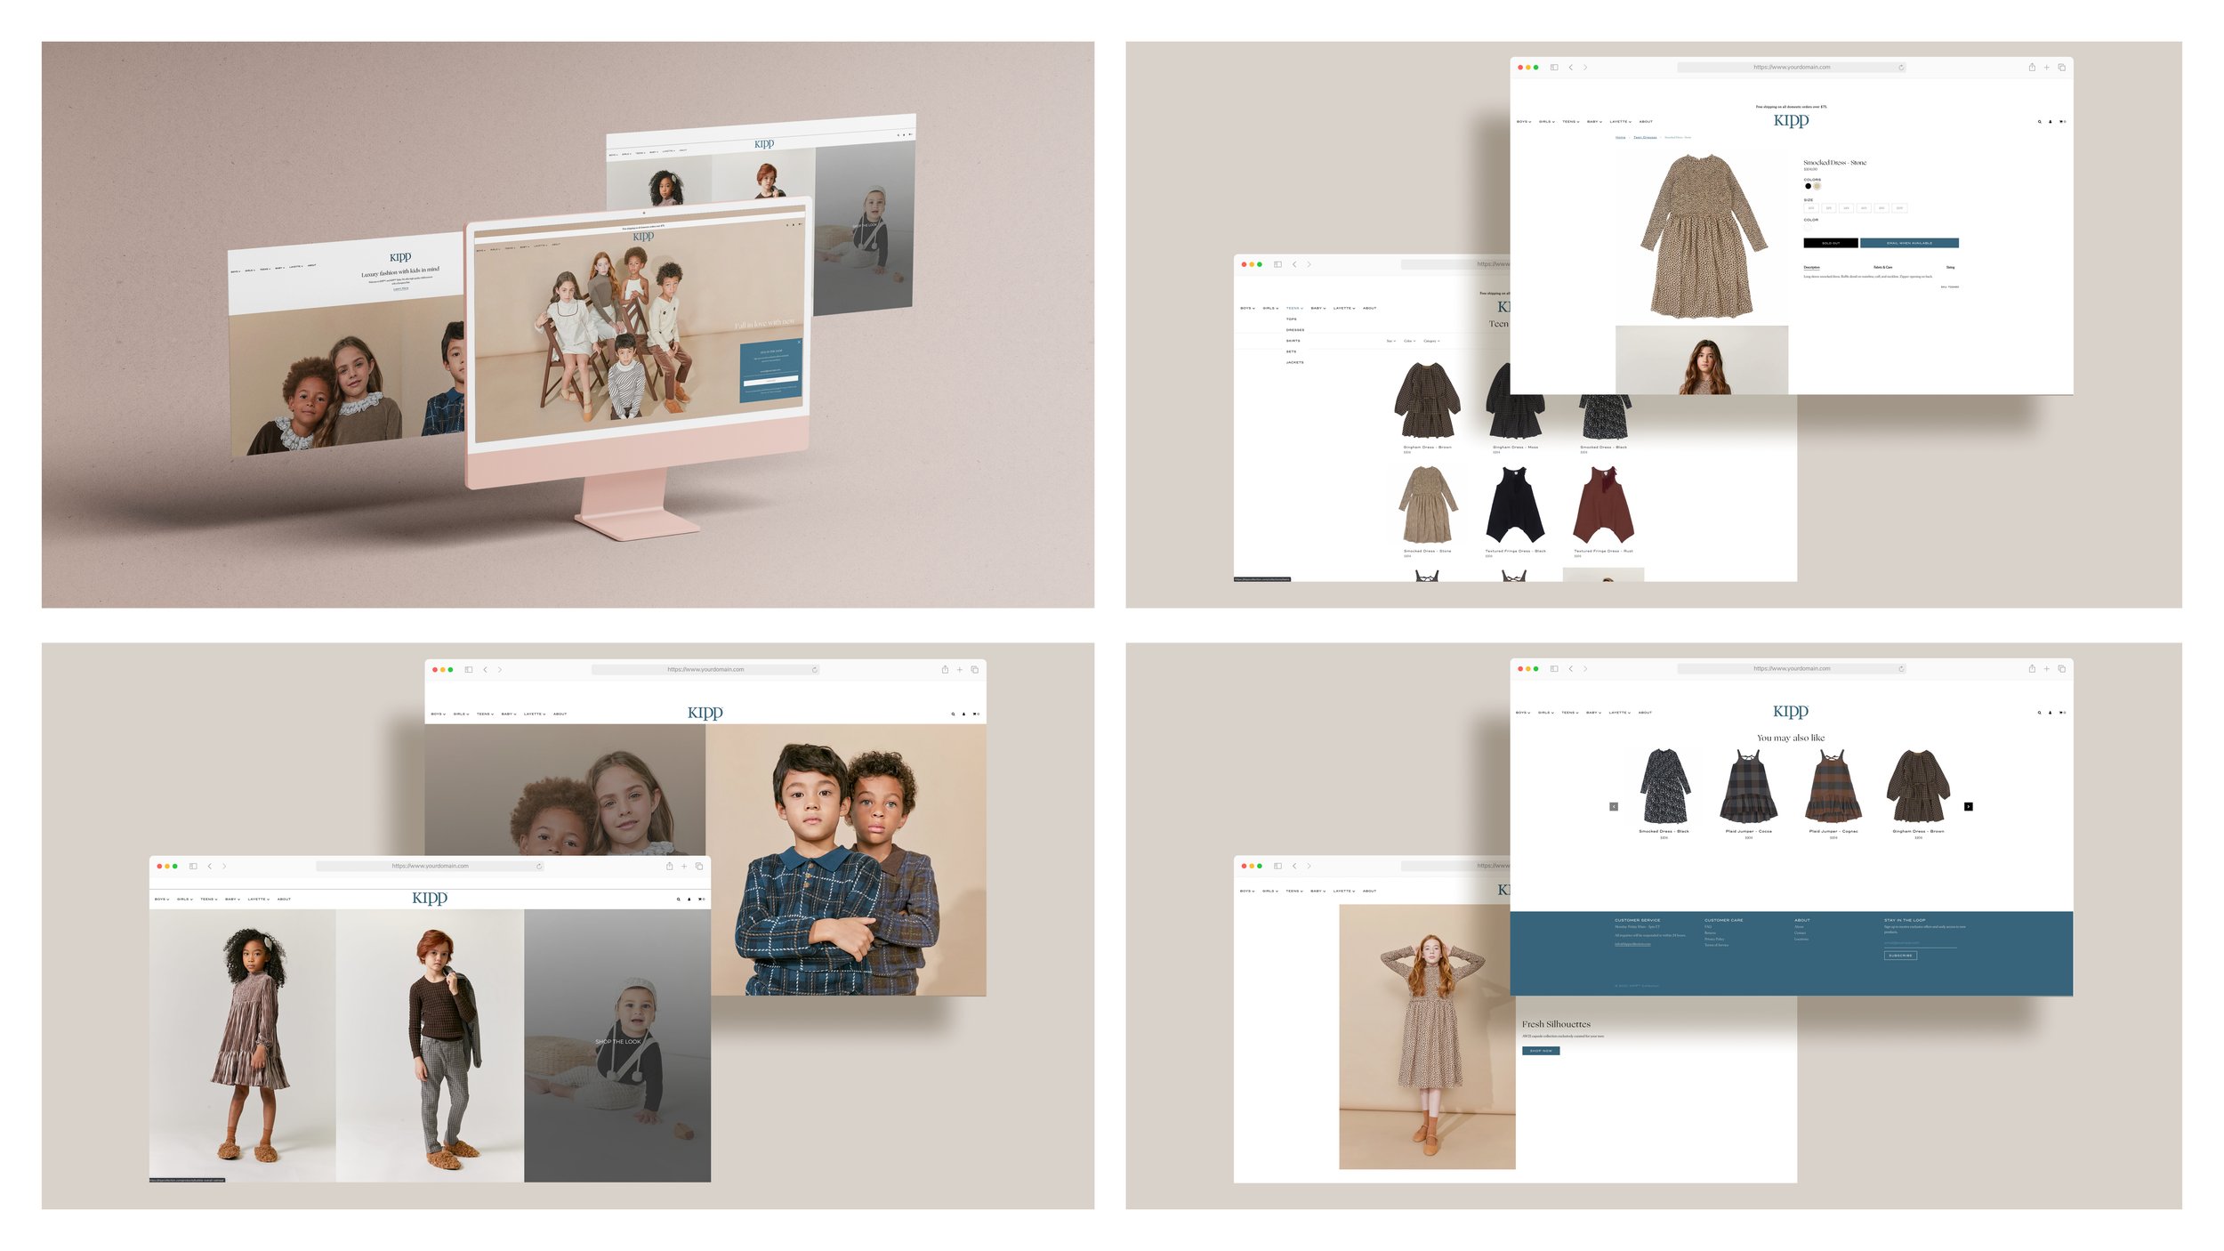Click reload icon in the 'You may also like' window address bar
The height and width of the screenshot is (1251, 2224).
point(1901,669)
